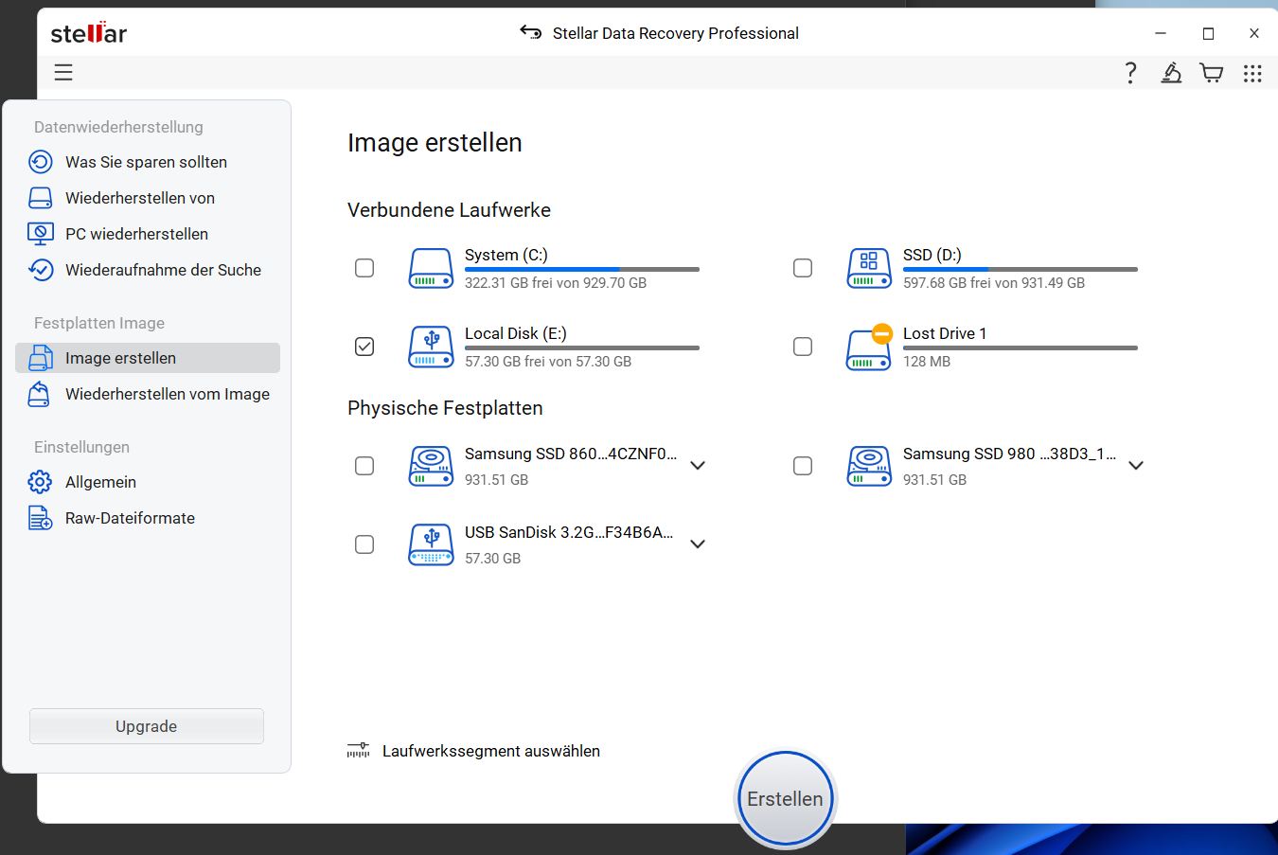Click '57.30 GB frei von 57.30 GB' text
Viewport: 1278px width, 855px height.
point(548,362)
